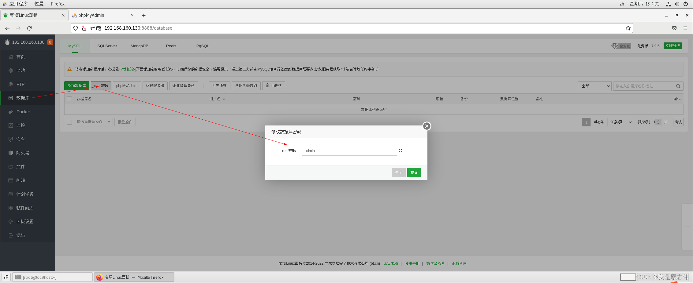
Task: Click the tracking protection shield icon
Action: point(76,28)
